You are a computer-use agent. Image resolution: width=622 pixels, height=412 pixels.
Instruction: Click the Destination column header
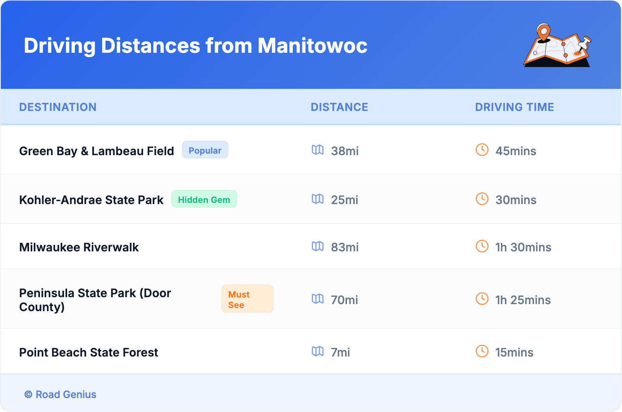[58, 107]
